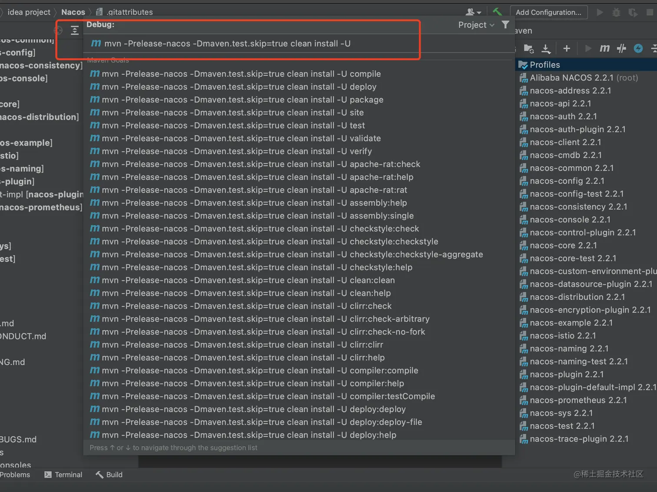Image resolution: width=657 pixels, height=492 pixels.
Task: Choose the 'assembly:single' suggestion
Action: coord(299,216)
